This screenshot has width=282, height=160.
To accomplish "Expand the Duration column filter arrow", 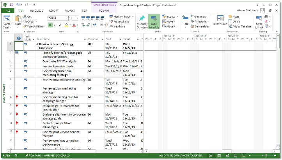I will pos(102,39).
